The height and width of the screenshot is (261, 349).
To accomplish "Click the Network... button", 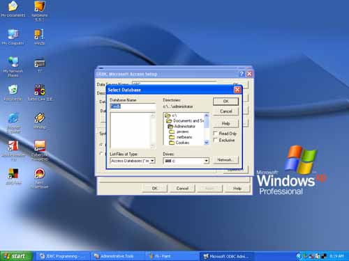I will click(225, 160).
